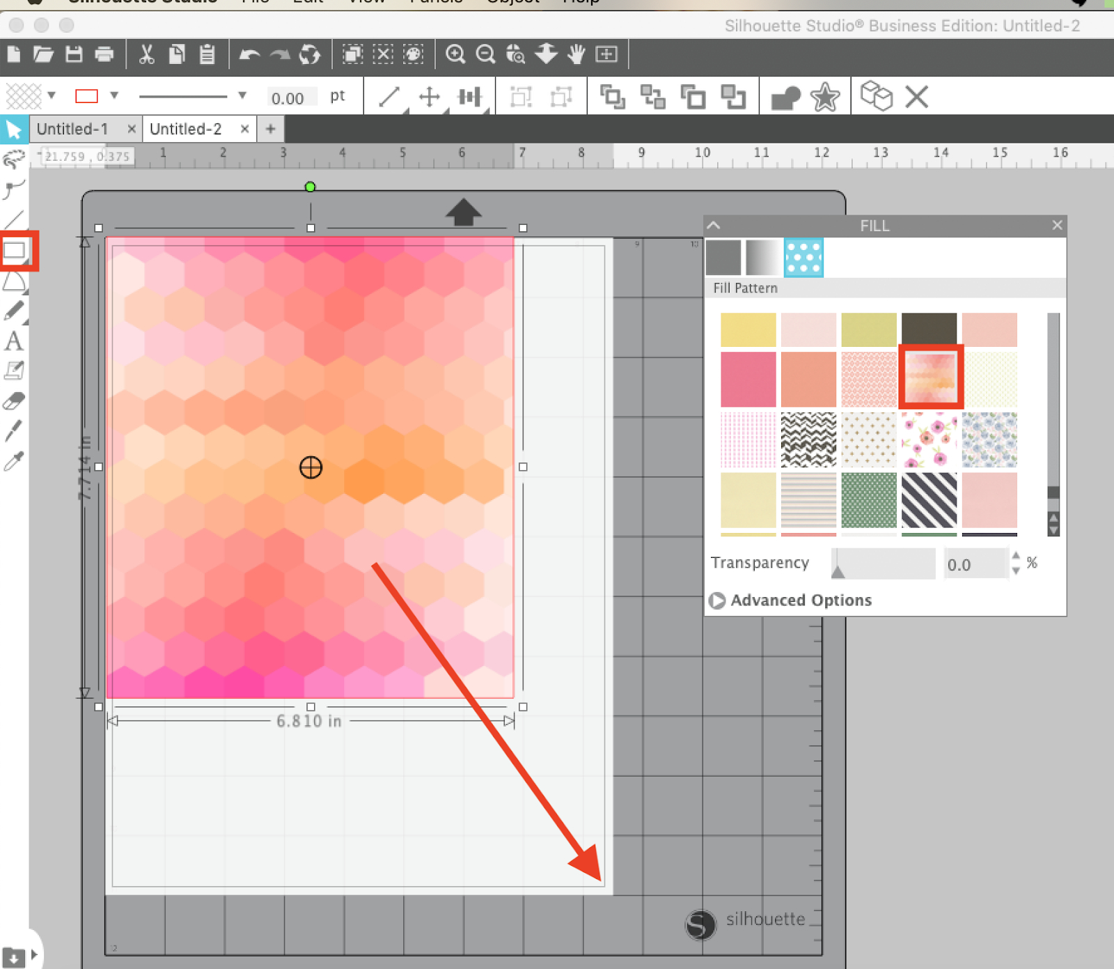Screen dimensions: 1114x969
Task: Switch fill mode to Gradient fill
Action: 763,258
